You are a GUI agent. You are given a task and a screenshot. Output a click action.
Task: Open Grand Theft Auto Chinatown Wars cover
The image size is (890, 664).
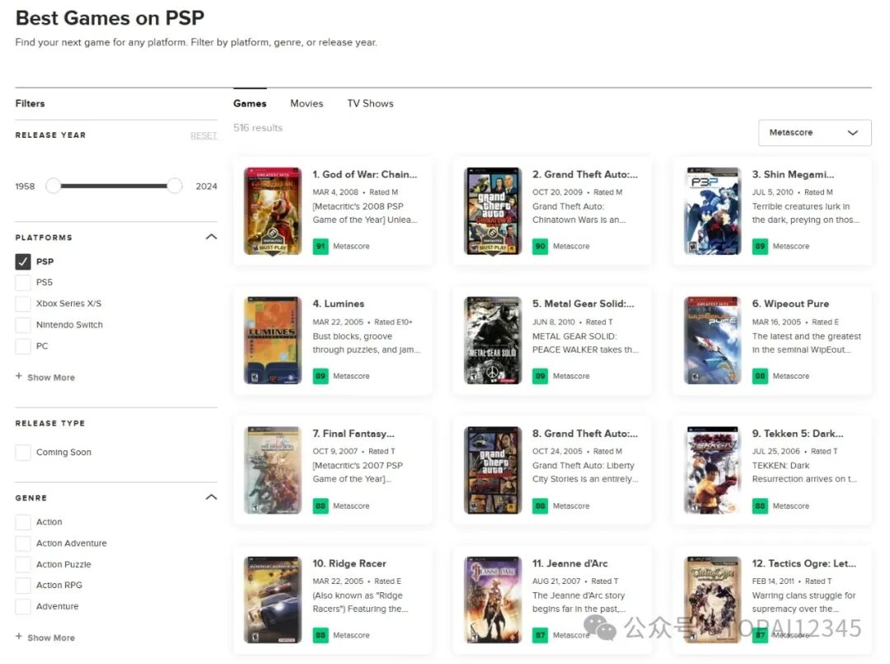click(493, 210)
